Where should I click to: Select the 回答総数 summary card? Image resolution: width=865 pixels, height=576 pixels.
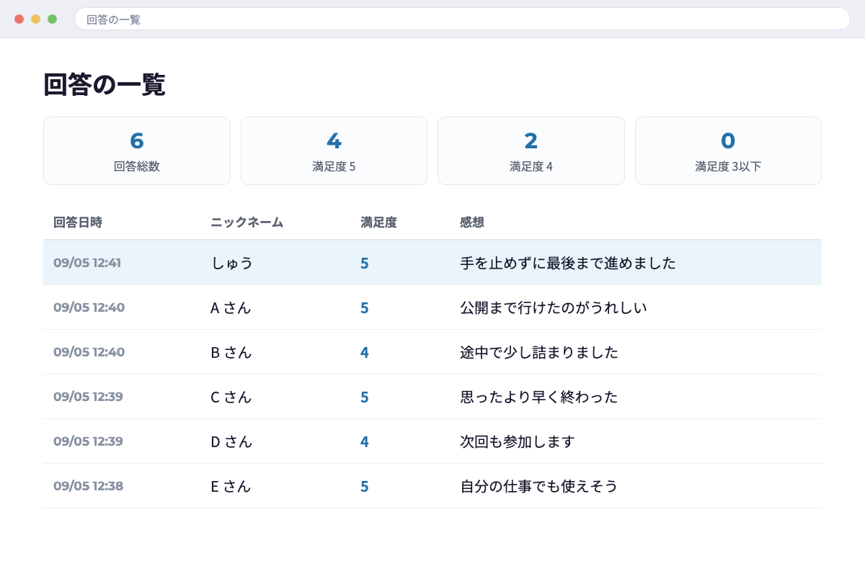coord(137,151)
